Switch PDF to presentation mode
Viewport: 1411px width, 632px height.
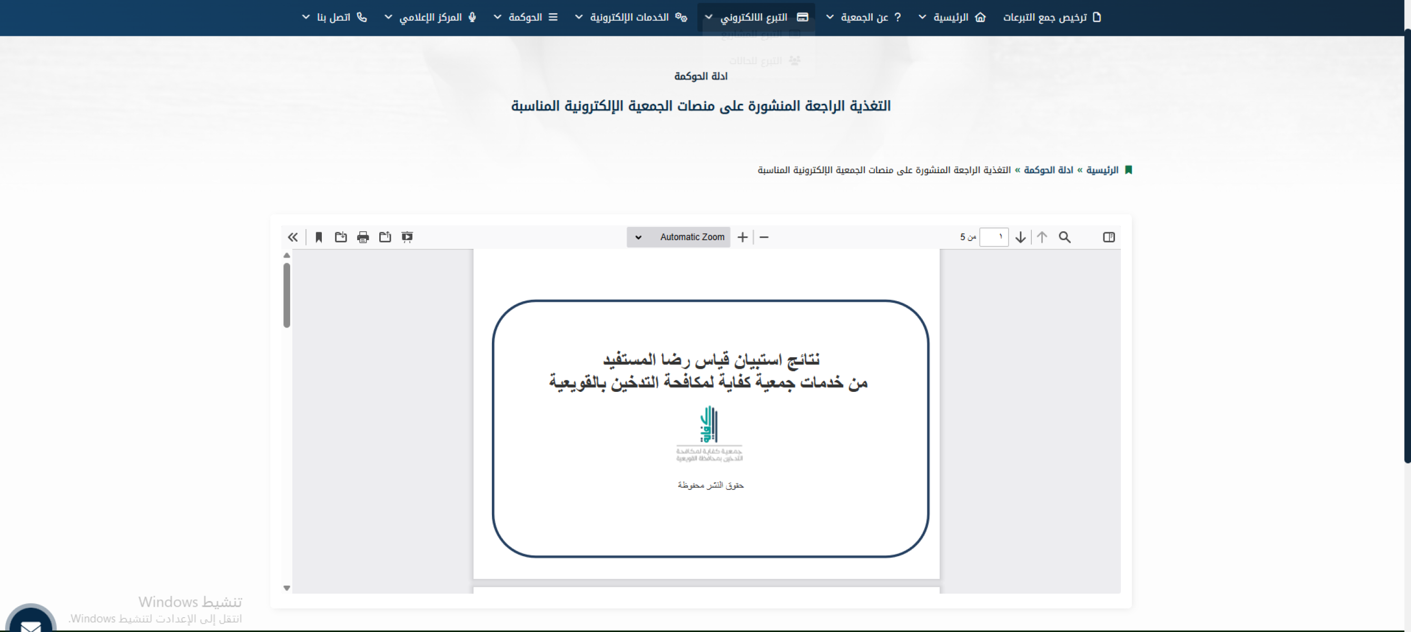pos(407,237)
